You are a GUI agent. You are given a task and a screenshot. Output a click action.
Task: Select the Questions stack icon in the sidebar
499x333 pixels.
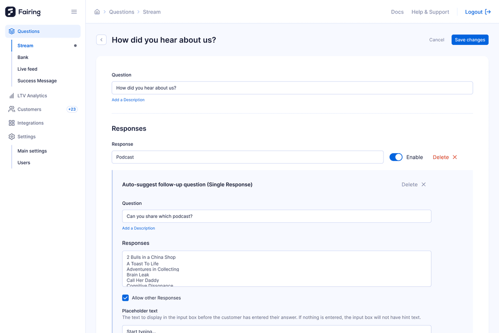(11, 31)
